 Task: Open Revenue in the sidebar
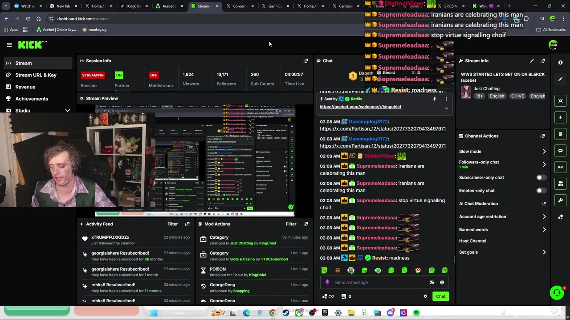pos(37,87)
